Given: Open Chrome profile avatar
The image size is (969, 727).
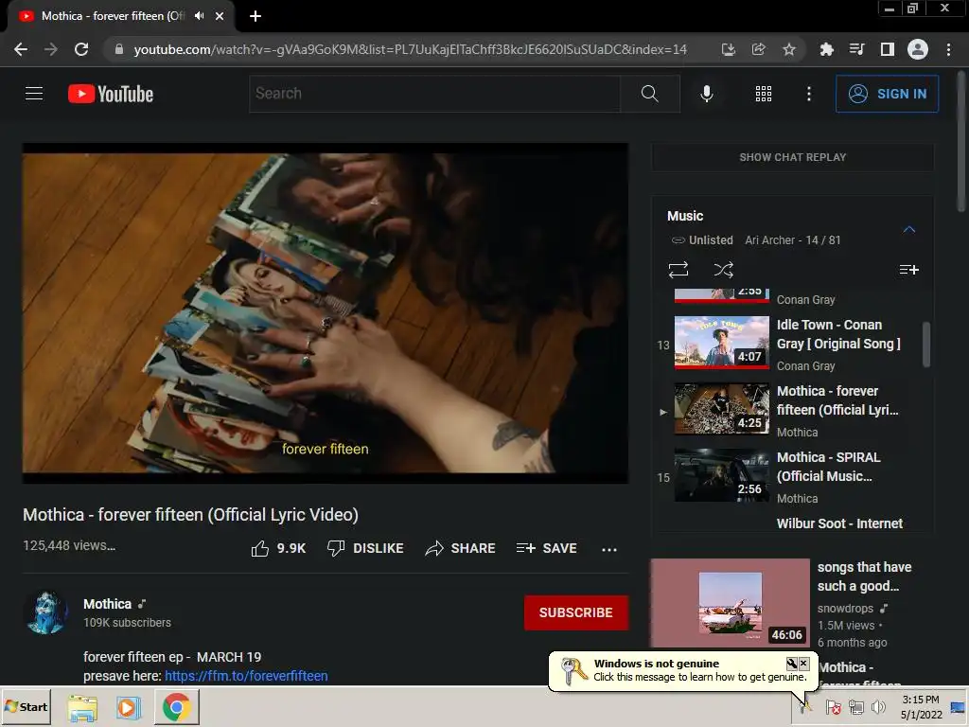Looking at the screenshot, I should [x=917, y=49].
